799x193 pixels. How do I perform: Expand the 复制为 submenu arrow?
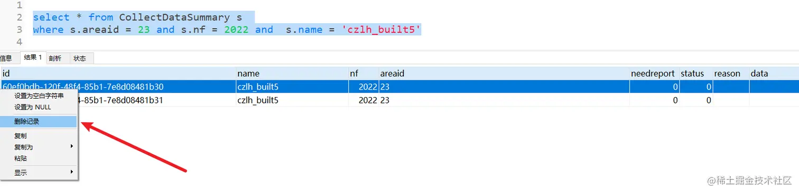click(x=72, y=147)
